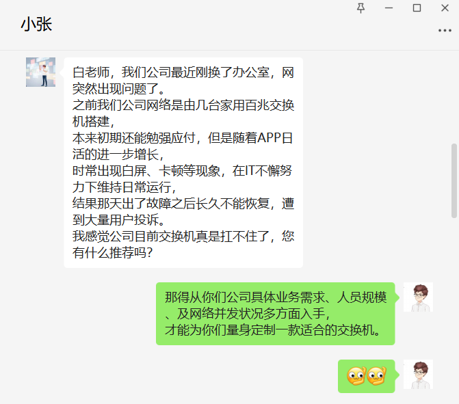Click the scrollbar track below the thumb
459x404 pixels.
click(x=454, y=310)
